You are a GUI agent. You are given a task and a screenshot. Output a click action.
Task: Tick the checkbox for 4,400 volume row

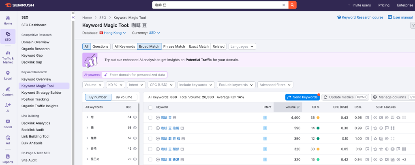(x=150, y=118)
